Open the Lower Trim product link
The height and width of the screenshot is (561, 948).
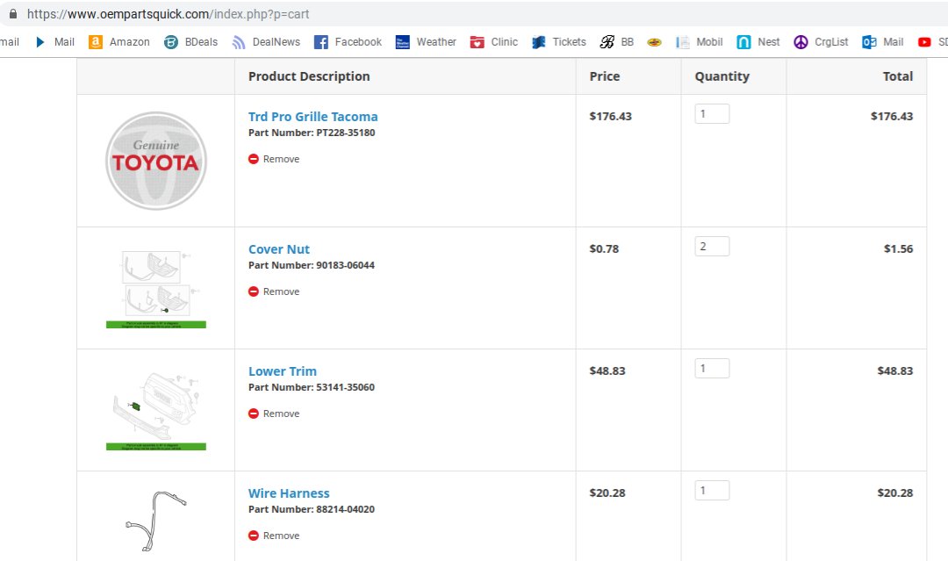[283, 371]
